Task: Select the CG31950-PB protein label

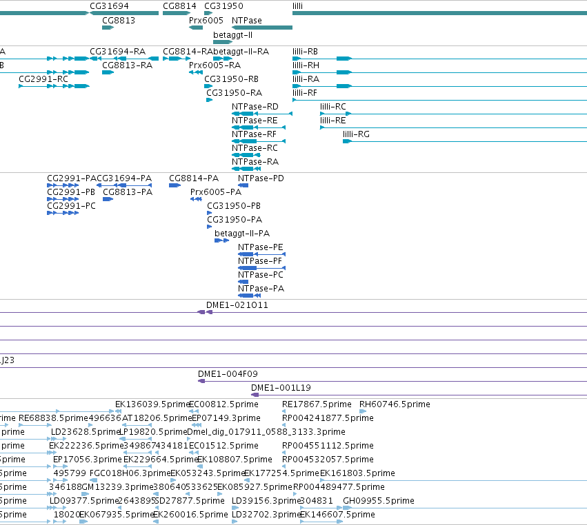Action: [234, 206]
